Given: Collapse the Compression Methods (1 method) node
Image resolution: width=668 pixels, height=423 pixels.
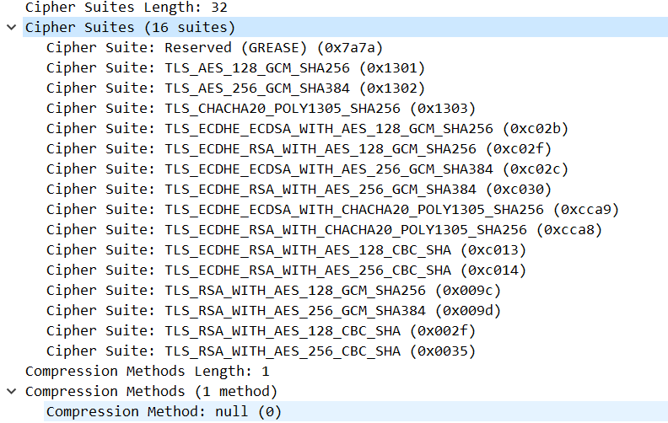Looking at the screenshot, I should [10, 391].
